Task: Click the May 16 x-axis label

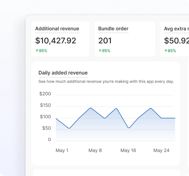Action: [128, 150]
